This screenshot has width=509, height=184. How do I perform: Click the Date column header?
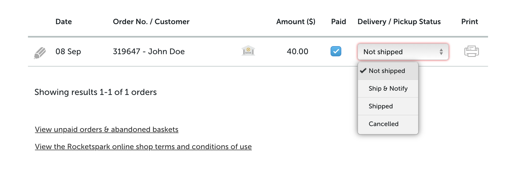(64, 22)
